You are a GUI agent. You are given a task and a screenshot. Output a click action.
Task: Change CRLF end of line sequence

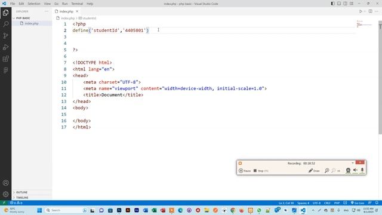[327, 203]
